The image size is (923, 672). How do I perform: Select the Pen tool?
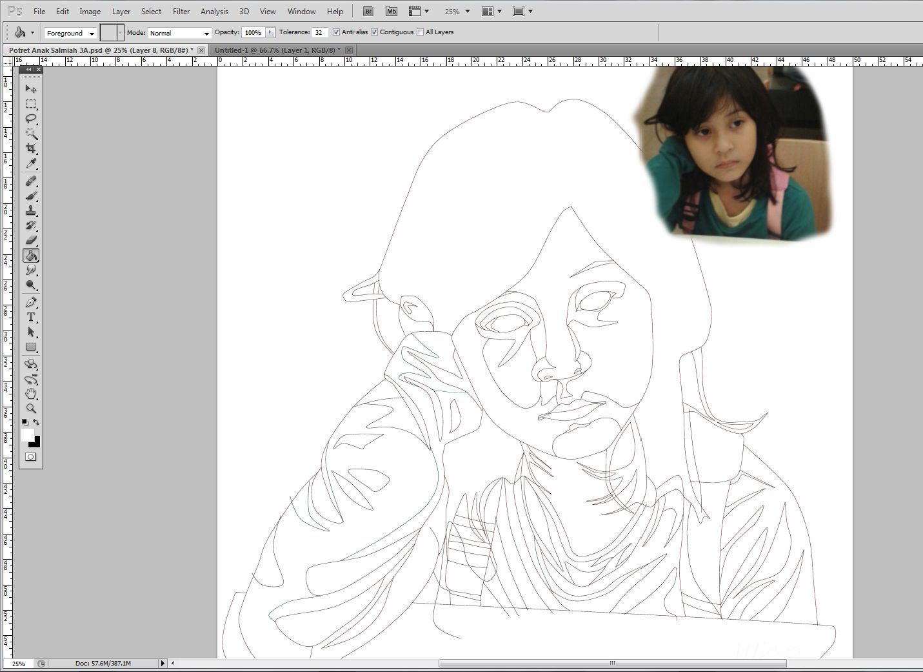[31, 302]
